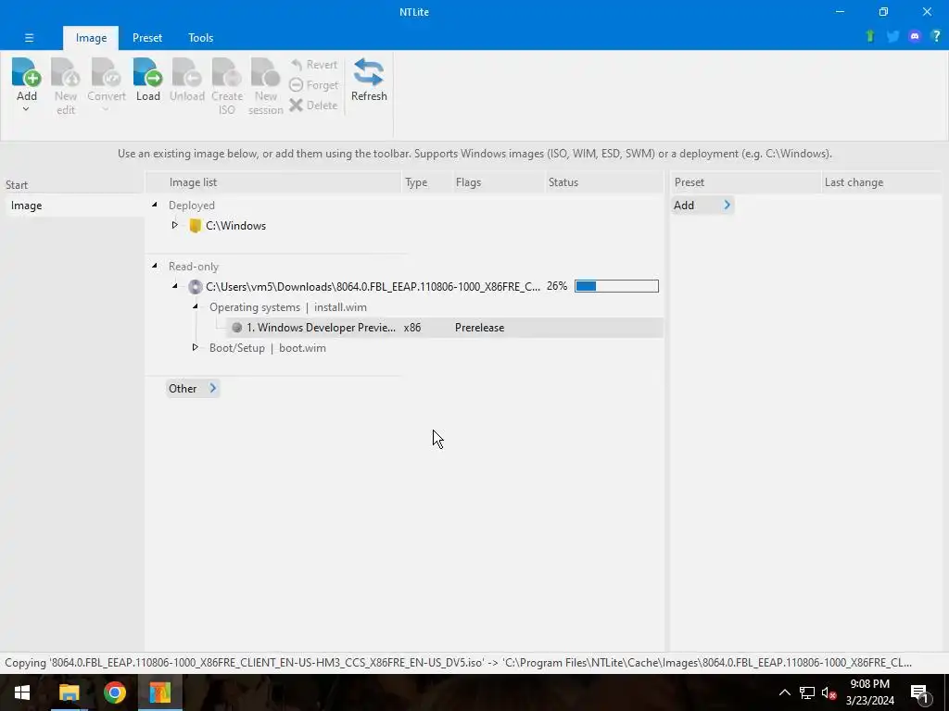The height and width of the screenshot is (711, 949).
Task: Collapse the Read-only group
Action: 155,266
